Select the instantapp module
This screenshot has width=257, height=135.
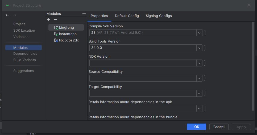pyautogui.click(x=68, y=34)
